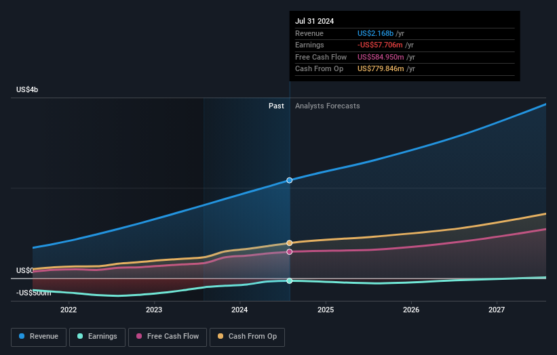The height and width of the screenshot is (355, 557).
Task: Click the 2023 x-axis label
Action: (x=154, y=310)
